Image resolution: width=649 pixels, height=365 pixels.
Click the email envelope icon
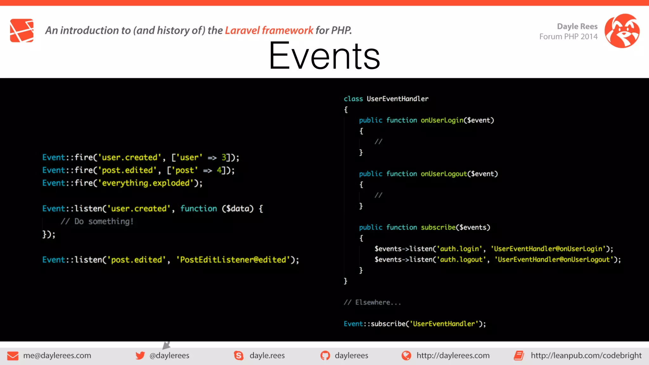(13, 356)
